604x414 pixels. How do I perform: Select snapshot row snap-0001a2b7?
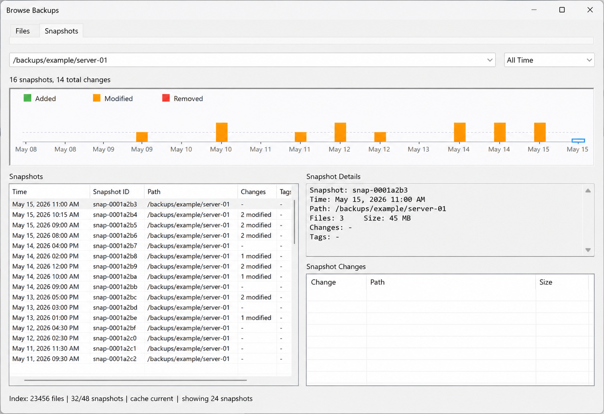click(151, 246)
